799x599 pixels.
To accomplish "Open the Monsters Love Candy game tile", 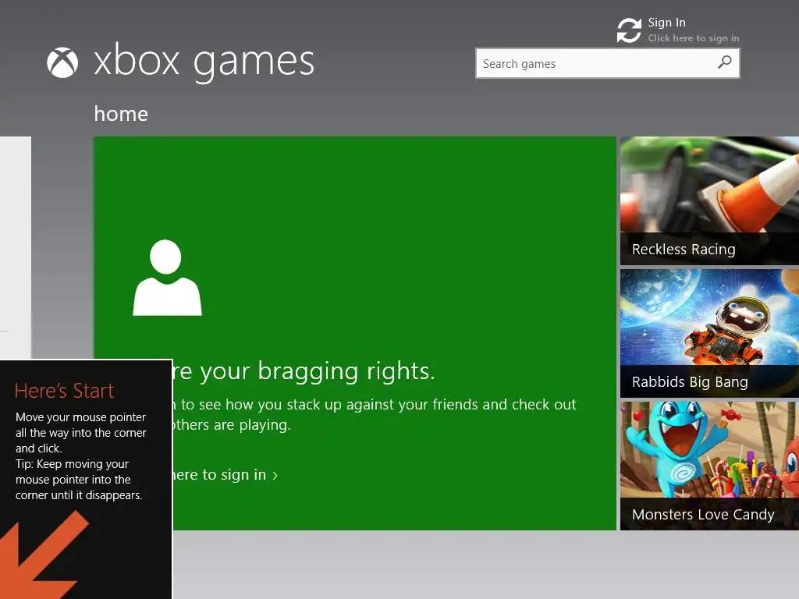I will pos(709,466).
